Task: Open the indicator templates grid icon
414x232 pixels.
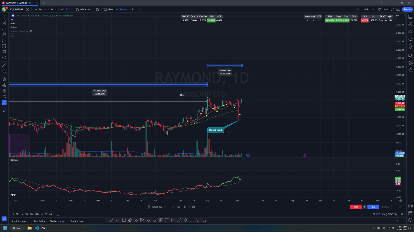Action: (x=97, y=9)
